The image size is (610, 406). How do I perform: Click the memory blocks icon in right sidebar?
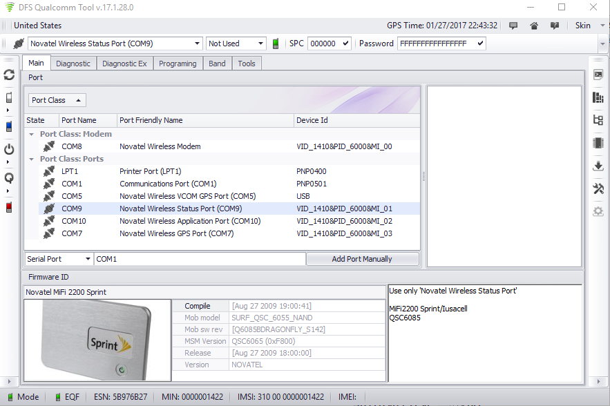(x=598, y=97)
